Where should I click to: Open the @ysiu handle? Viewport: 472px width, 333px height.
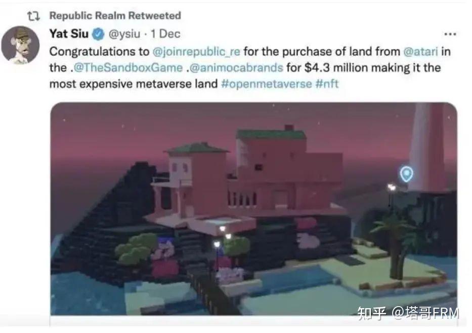tap(124, 34)
